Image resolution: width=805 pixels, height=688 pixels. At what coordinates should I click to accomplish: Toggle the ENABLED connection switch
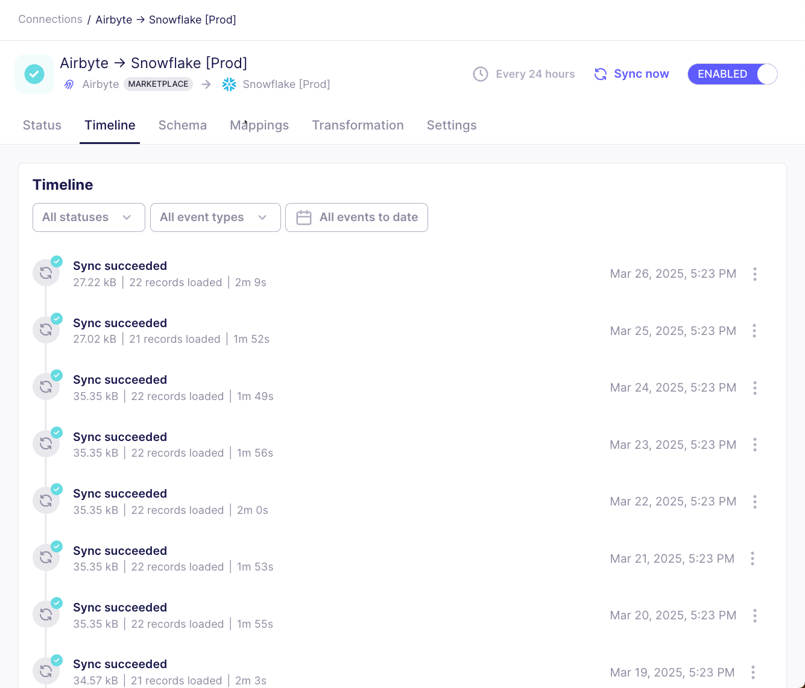click(x=732, y=74)
